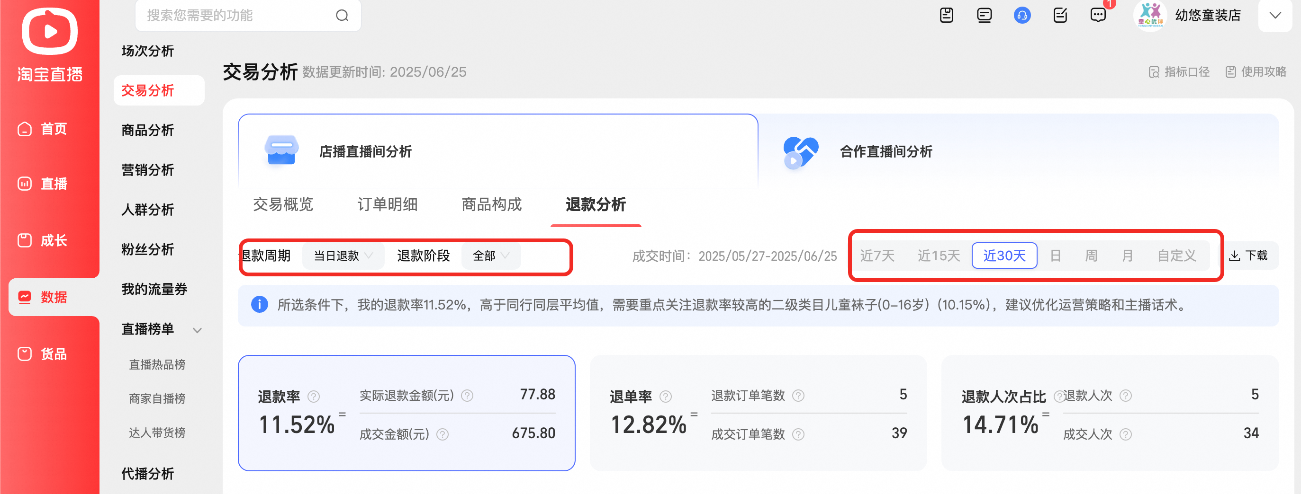Image resolution: width=1301 pixels, height=494 pixels.
Task: Click the shop avatar image
Action: 1150,15
